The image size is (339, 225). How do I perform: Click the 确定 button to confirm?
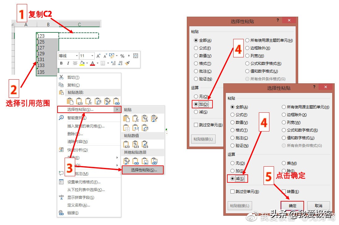(293, 206)
